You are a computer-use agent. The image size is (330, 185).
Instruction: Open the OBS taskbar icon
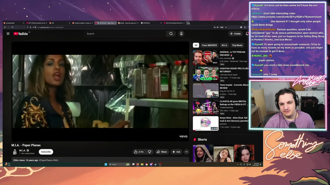(x=160, y=164)
